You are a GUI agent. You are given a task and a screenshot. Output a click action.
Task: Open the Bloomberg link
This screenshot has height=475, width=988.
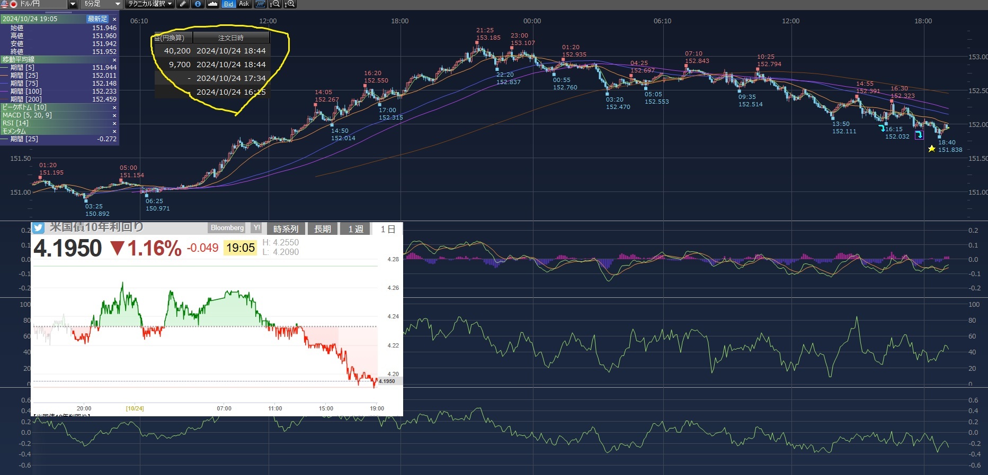click(x=227, y=228)
